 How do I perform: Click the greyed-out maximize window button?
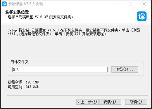(x=130, y=4)
